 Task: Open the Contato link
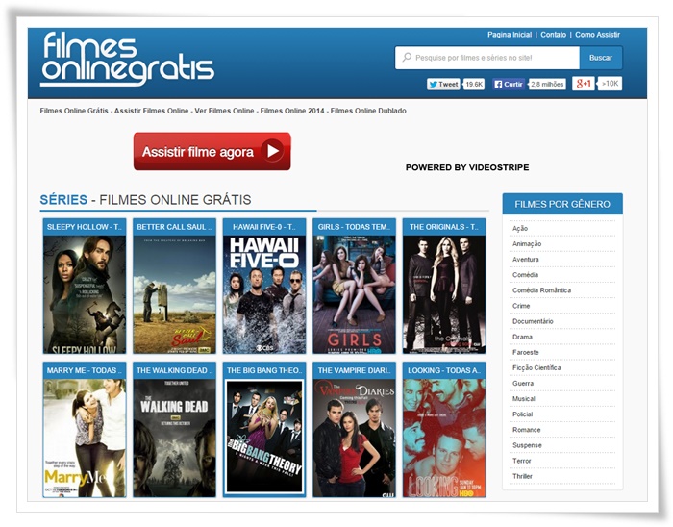click(553, 35)
